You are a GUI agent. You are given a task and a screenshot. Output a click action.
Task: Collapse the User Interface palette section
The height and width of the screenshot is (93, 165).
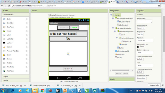[15, 14]
